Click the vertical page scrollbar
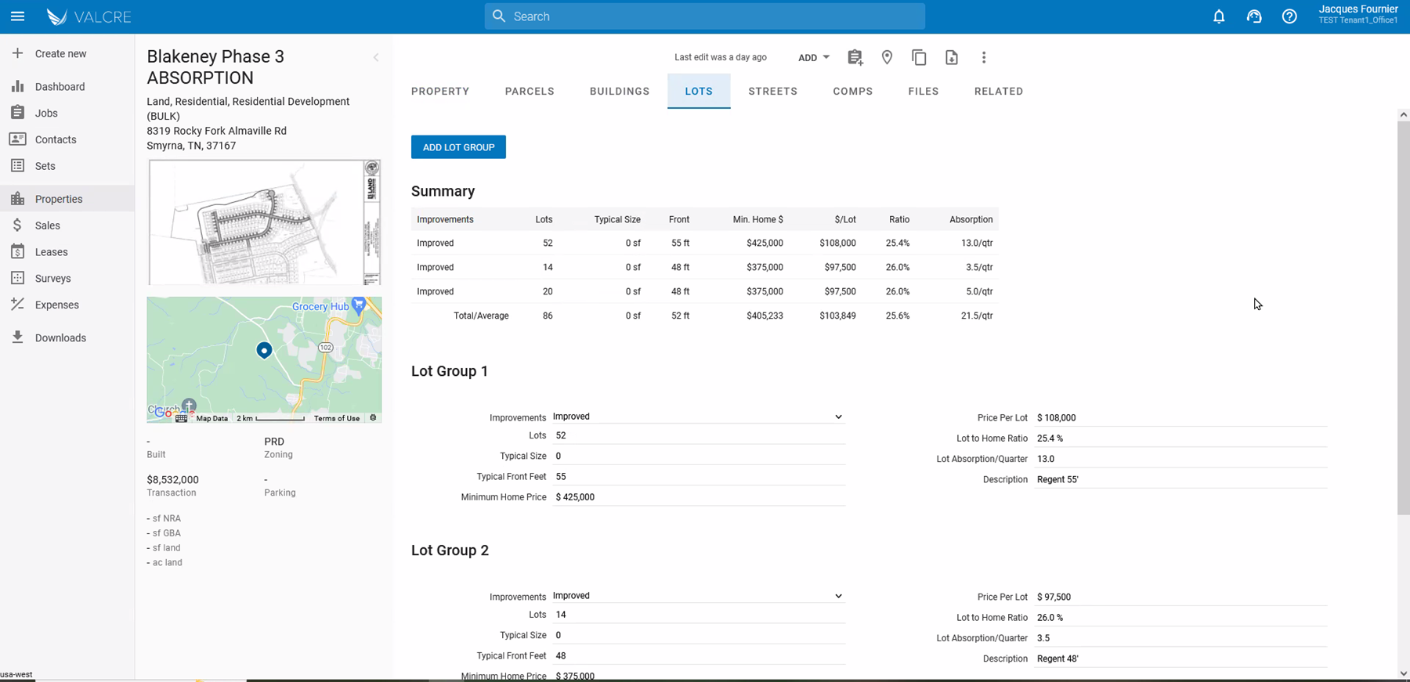This screenshot has width=1410, height=682. (1403, 318)
